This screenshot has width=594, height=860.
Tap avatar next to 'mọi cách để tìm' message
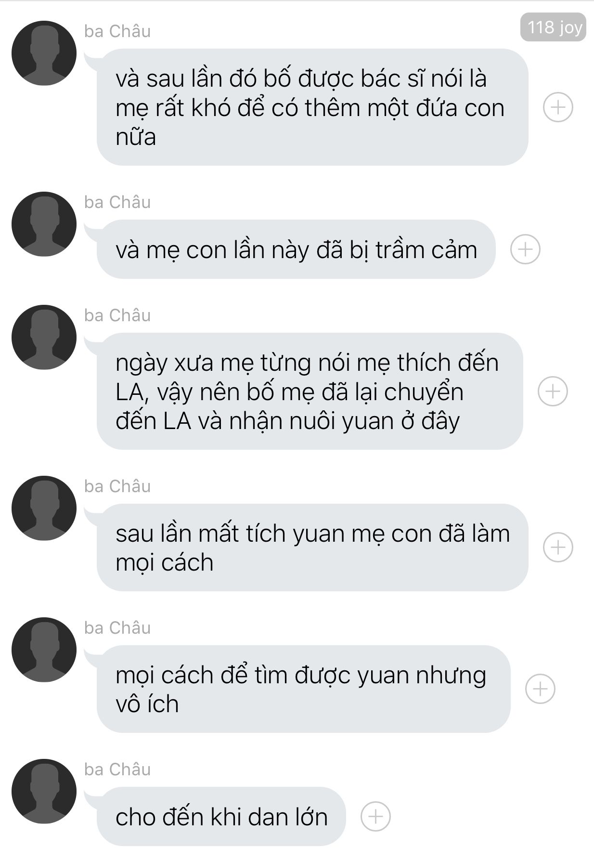(x=44, y=650)
